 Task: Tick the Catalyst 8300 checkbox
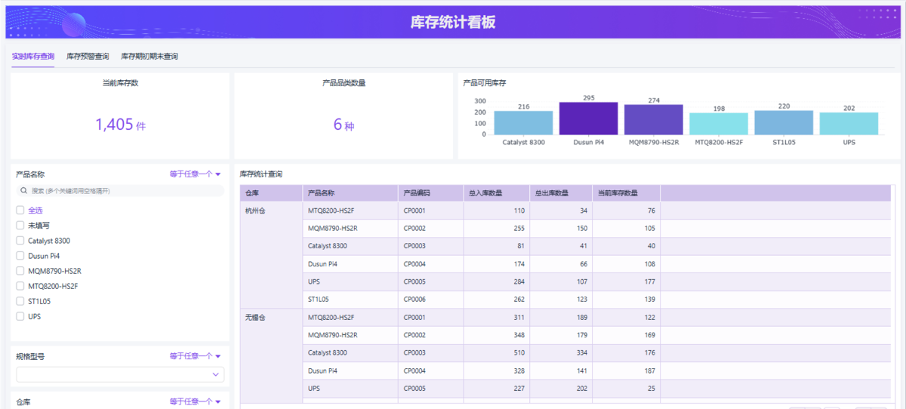point(20,241)
